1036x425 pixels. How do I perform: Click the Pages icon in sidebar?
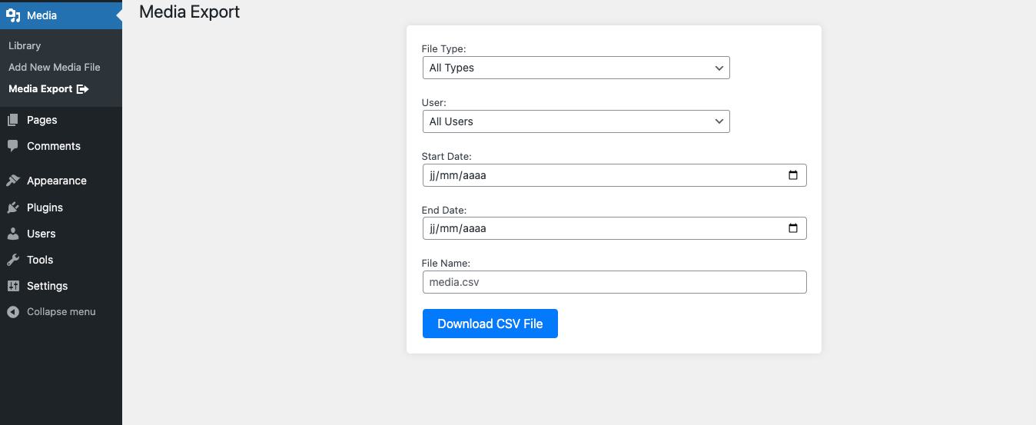13,120
